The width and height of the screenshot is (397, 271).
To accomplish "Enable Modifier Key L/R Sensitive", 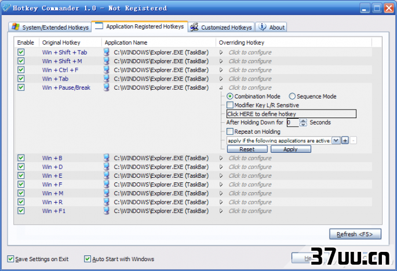I will click(230, 105).
